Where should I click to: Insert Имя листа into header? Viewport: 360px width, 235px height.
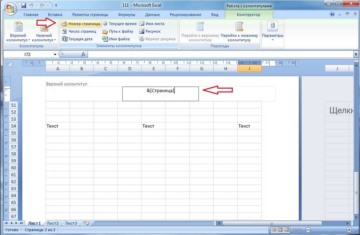(x=152, y=24)
